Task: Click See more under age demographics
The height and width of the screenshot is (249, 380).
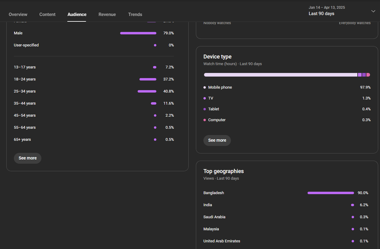Action: tap(27, 158)
